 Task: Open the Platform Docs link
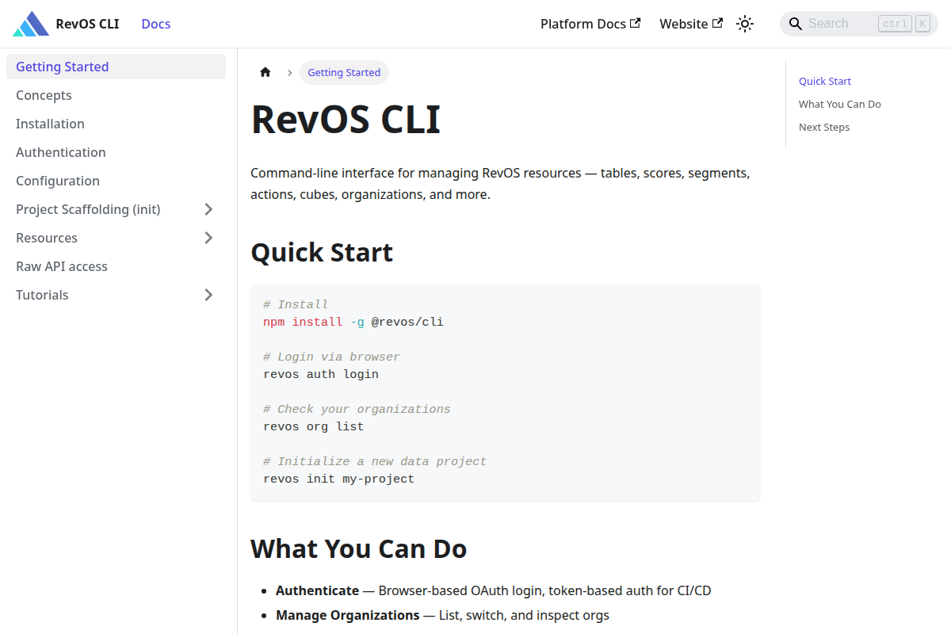tap(590, 24)
